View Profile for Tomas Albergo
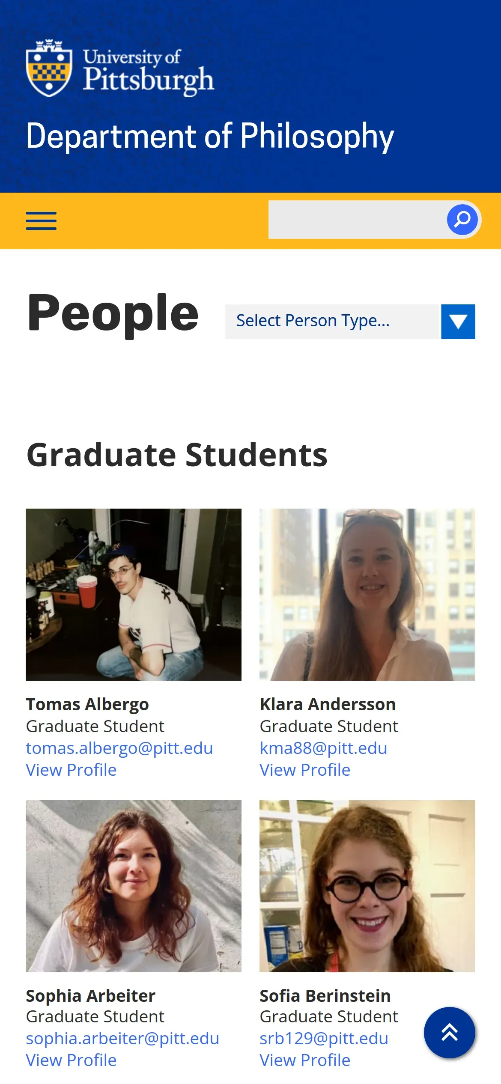Image resolution: width=501 pixels, height=1084 pixels. [x=71, y=770]
